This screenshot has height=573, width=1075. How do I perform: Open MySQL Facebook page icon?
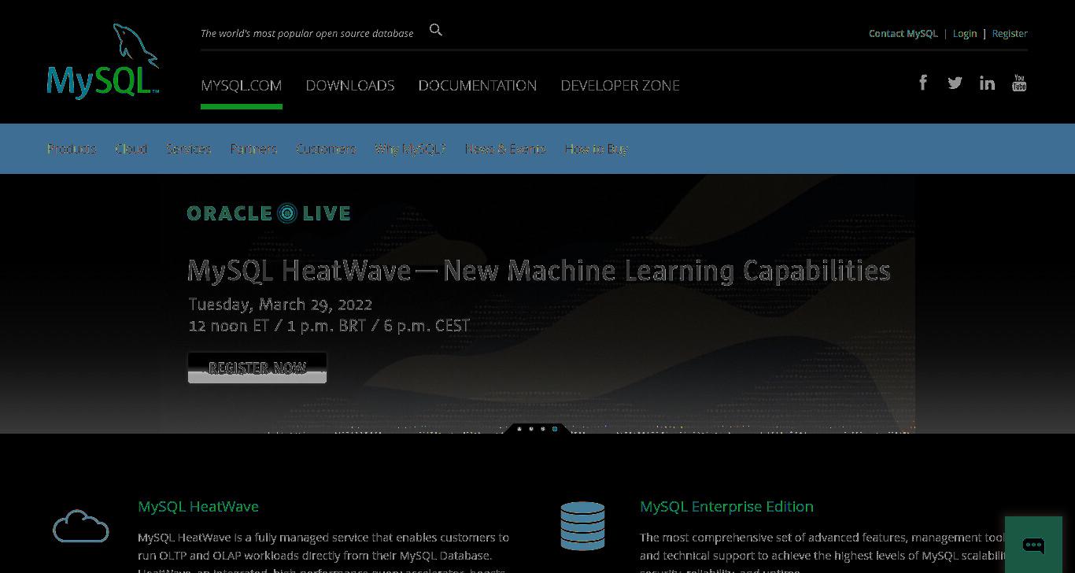click(x=924, y=83)
